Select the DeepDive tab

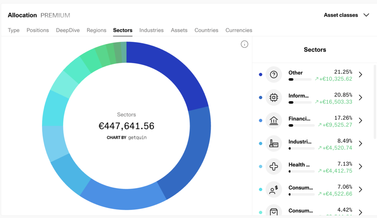(68, 30)
